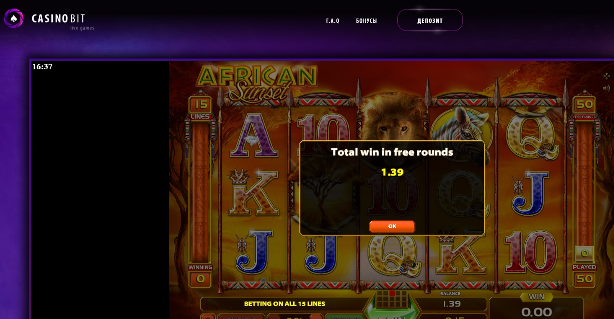Open the F.A.Q menu item
The width and height of the screenshot is (614, 319).
point(332,21)
